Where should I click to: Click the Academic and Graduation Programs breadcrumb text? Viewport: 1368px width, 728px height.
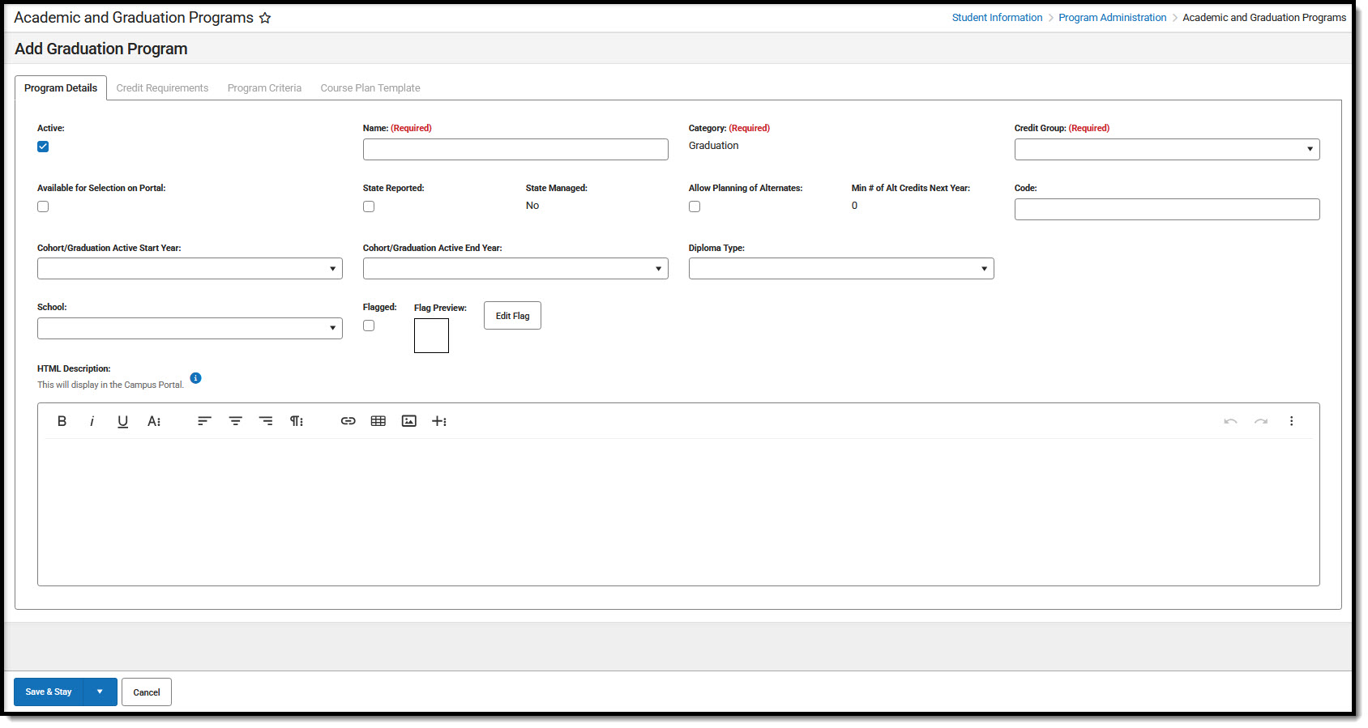pyautogui.click(x=1264, y=18)
